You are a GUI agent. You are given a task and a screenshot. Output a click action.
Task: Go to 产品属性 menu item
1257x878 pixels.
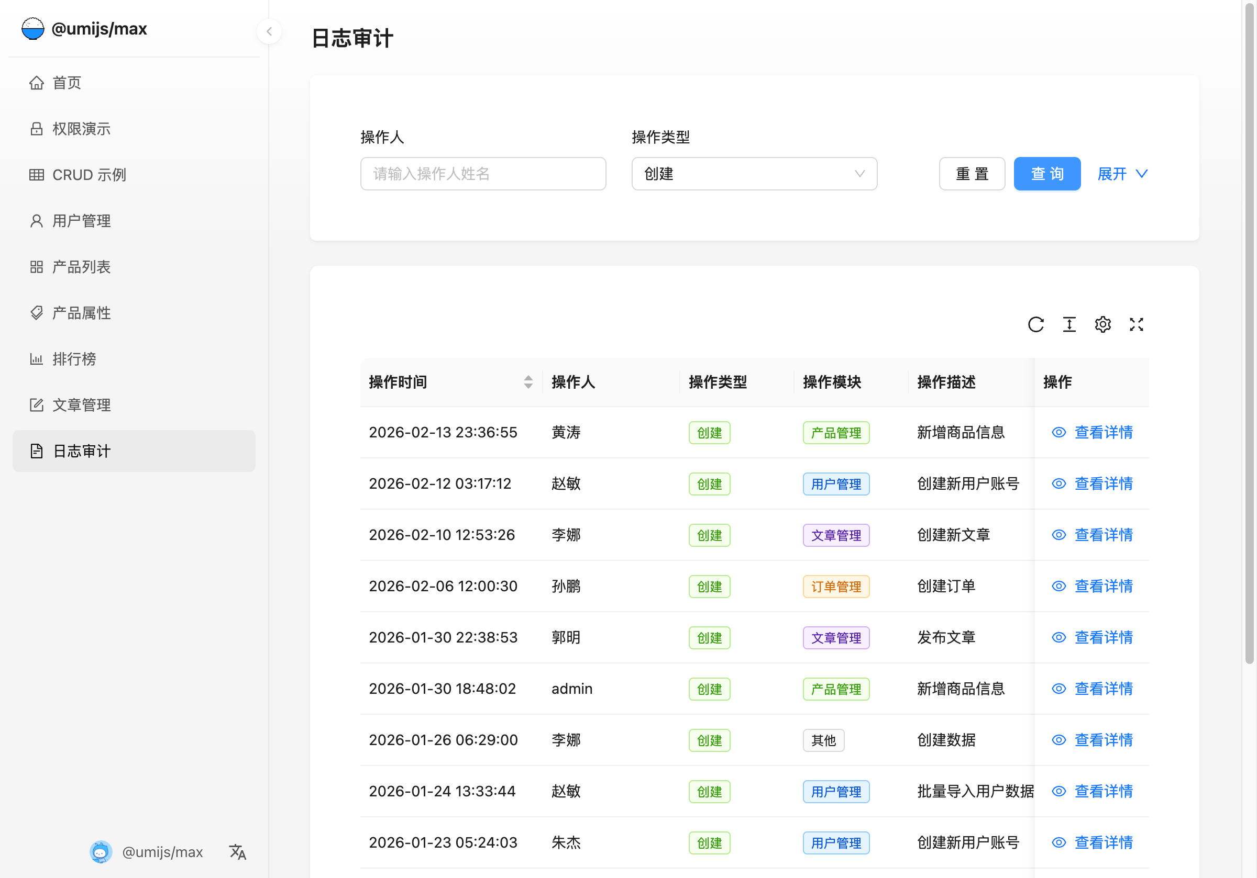click(x=81, y=313)
